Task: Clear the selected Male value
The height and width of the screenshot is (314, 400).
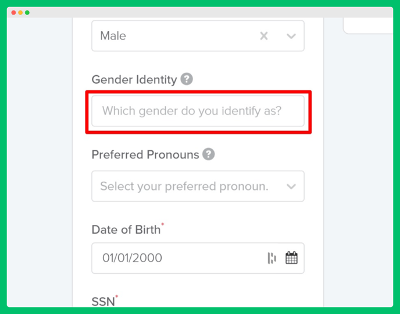Action: [264, 36]
